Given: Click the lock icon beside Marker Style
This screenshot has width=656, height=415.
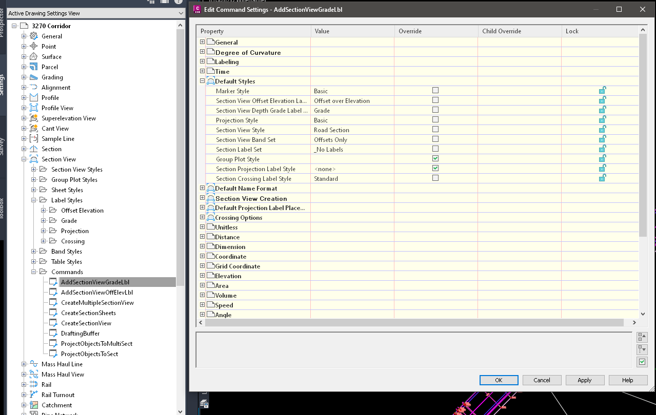Looking at the screenshot, I should (602, 90).
